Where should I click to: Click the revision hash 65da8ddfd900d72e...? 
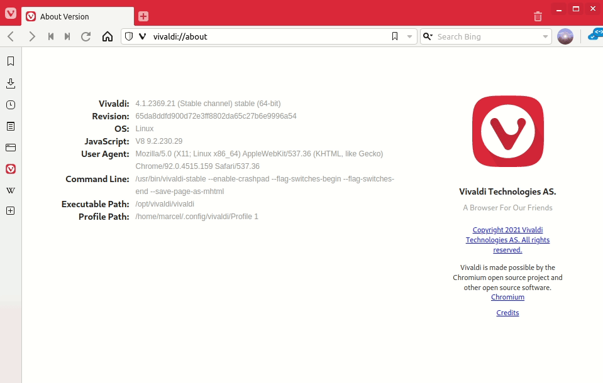pyautogui.click(x=216, y=116)
